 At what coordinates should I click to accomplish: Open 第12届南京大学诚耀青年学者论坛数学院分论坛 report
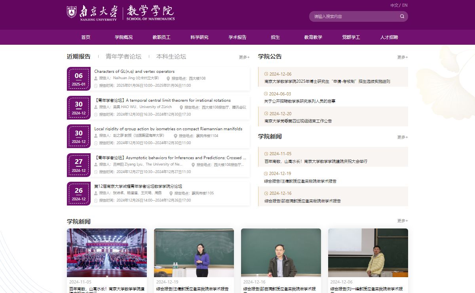pyautogui.click(x=138, y=186)
